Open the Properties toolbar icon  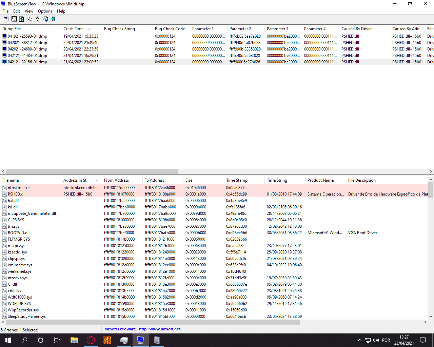click(x=37, y=19)
